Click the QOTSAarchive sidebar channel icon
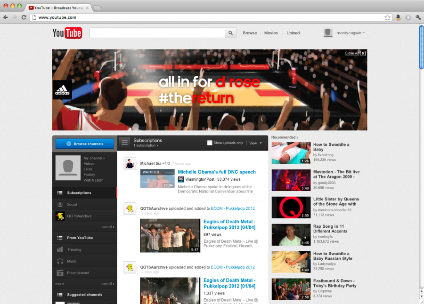 (x=60, y=216)
